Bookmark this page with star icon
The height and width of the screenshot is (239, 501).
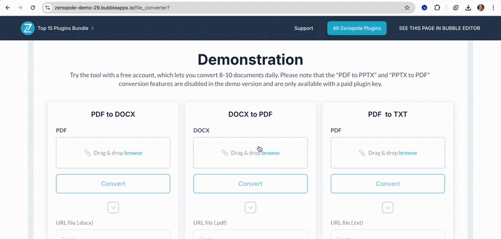(406, 8)
